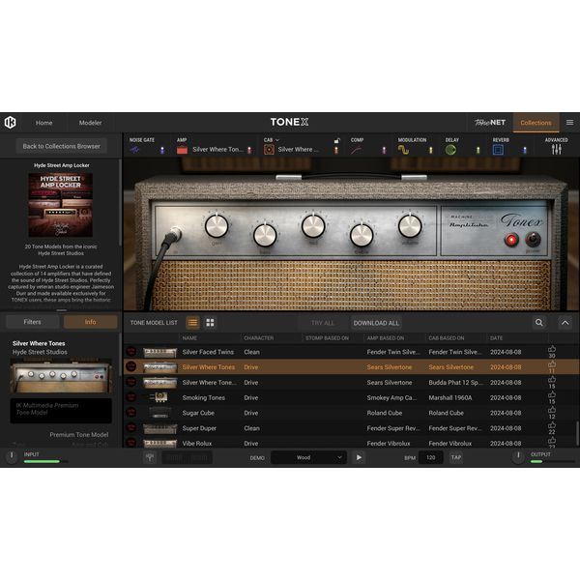This screenshot has width=580, height=580.
Task: Click the Hyde Street Amp Locker cover
Action: (x=61, y=205)
